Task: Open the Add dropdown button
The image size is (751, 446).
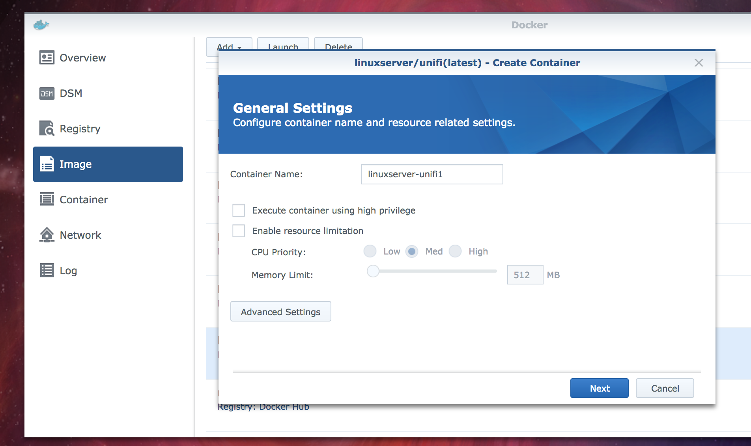Action: pos(229,44)
